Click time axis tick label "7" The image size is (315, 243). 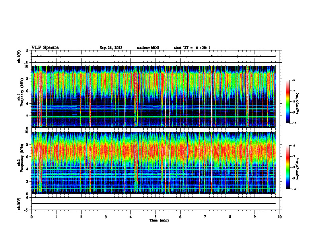coord(205,217)
